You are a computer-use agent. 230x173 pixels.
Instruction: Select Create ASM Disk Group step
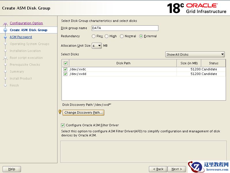click(28, 30)
